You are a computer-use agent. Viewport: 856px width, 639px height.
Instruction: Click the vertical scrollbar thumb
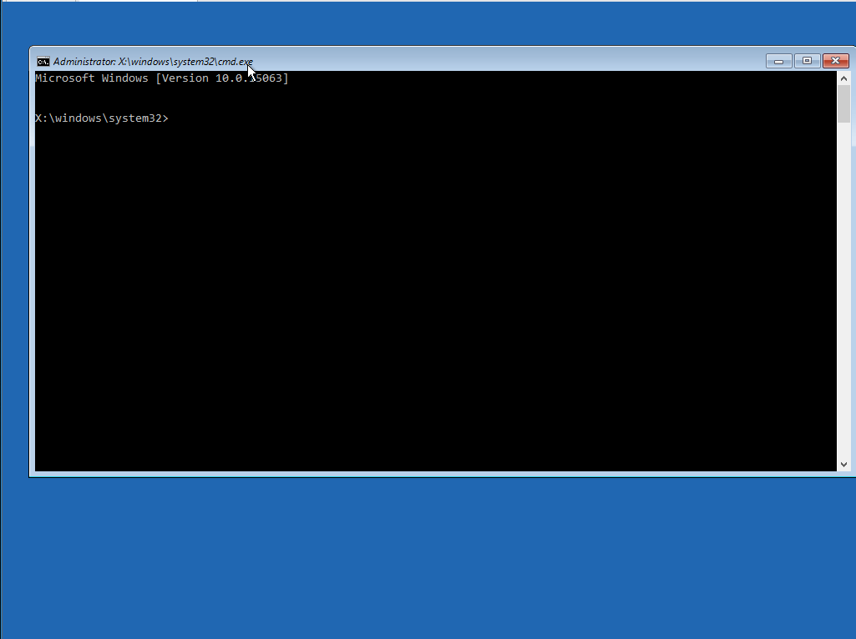[844, 104]
